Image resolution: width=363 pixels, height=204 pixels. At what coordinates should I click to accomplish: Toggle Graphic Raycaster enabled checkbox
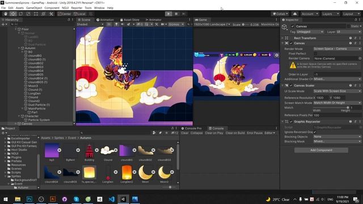291,122
